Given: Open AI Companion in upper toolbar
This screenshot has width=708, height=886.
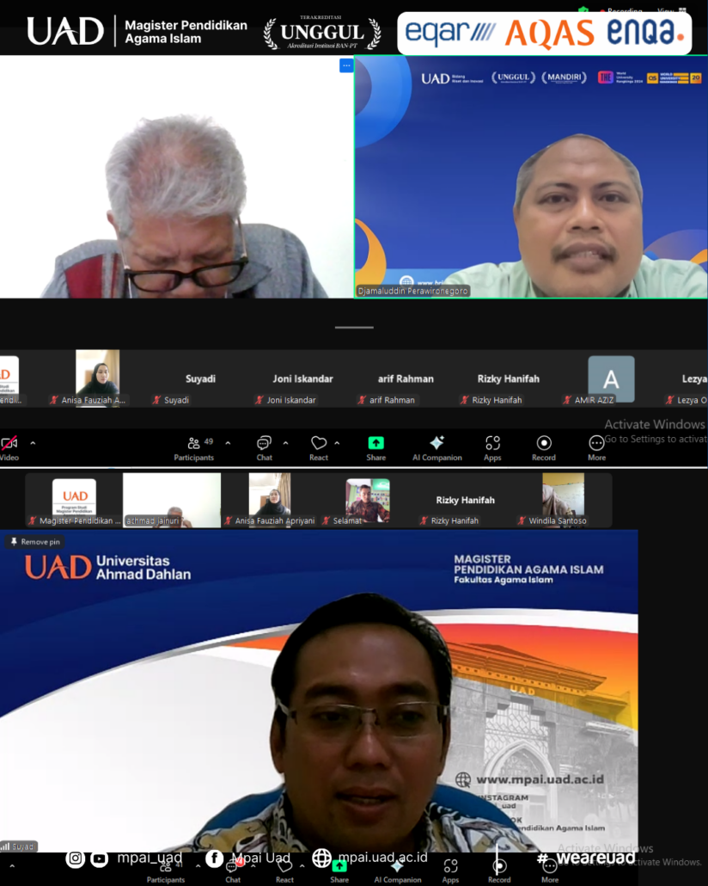Looking at the screenshot, I should coord(437,449).
